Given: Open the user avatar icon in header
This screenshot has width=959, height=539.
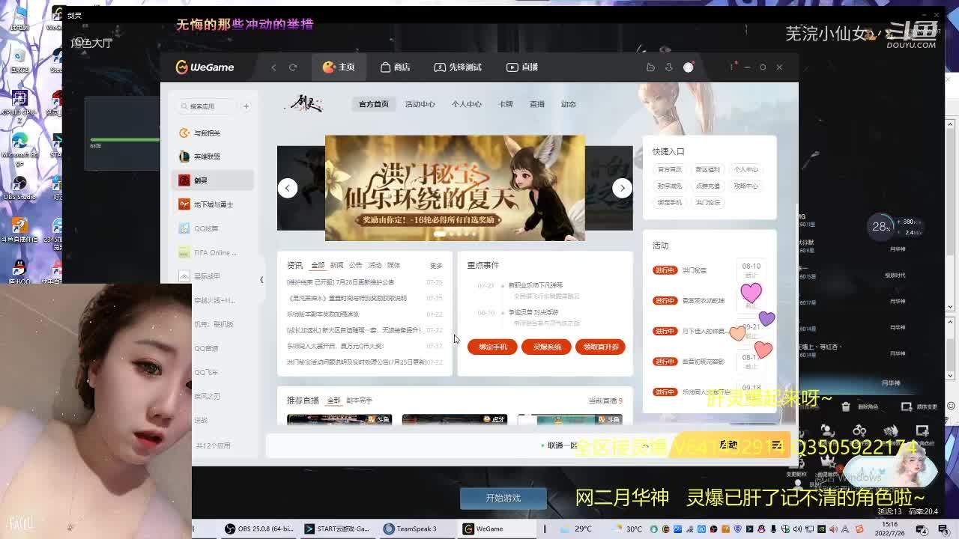Looking at the screenshot, I should (688, 67).
